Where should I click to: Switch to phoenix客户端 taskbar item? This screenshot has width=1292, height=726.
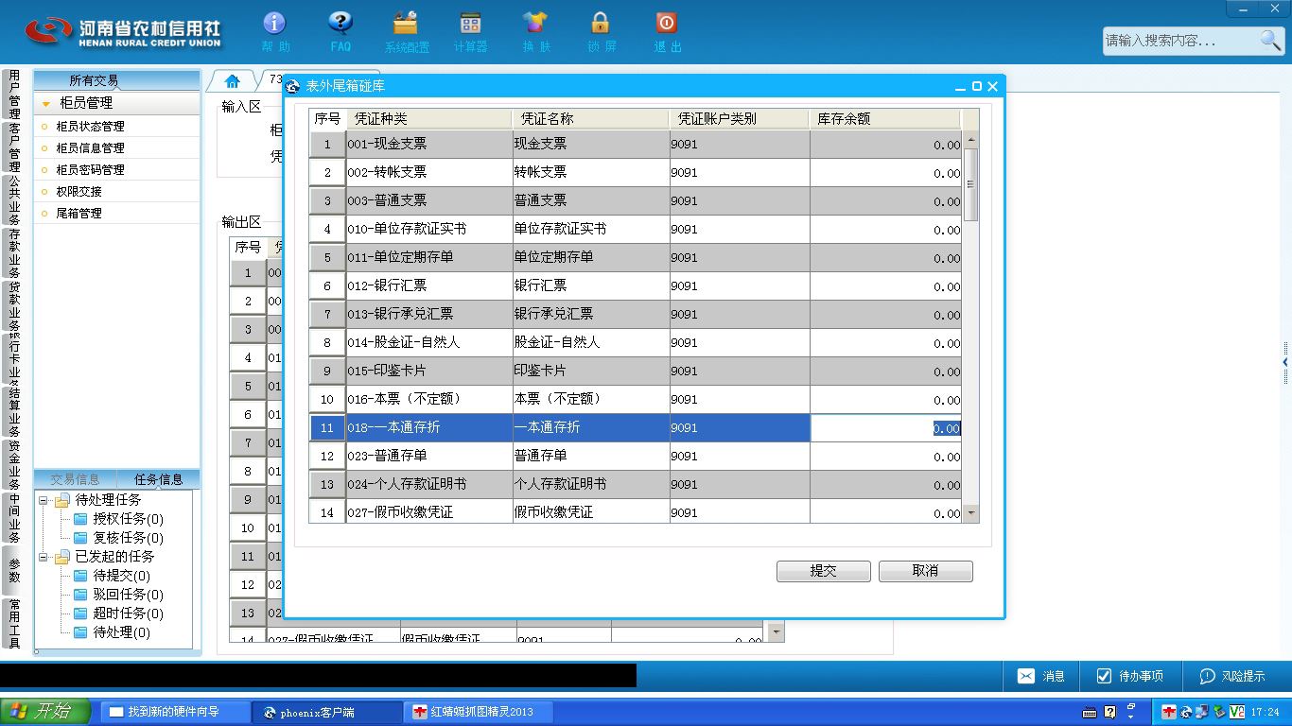pyautogui.click(x=327, y=712)
